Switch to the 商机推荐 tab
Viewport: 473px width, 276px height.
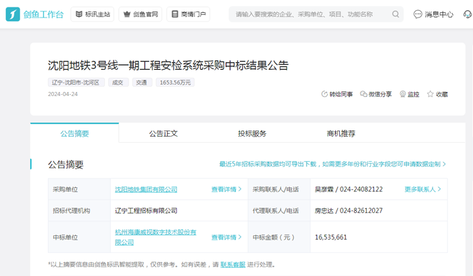click(341, 133)
